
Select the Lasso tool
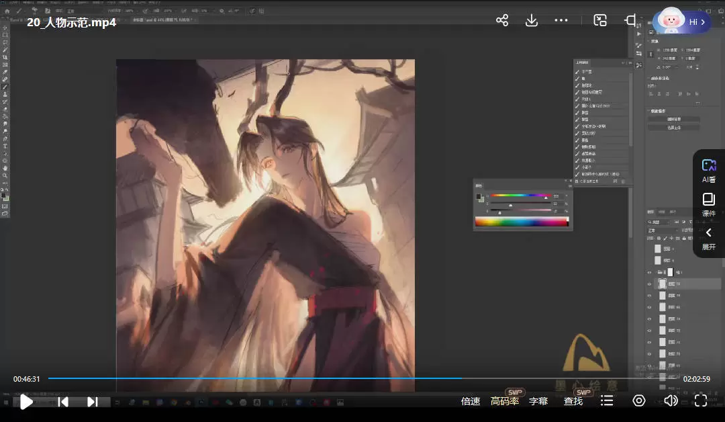pos(5,42)
